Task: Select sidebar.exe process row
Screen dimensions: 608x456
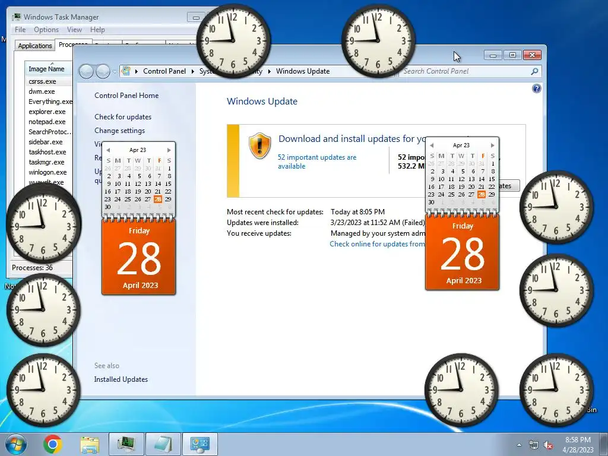Action: (49, 142)
